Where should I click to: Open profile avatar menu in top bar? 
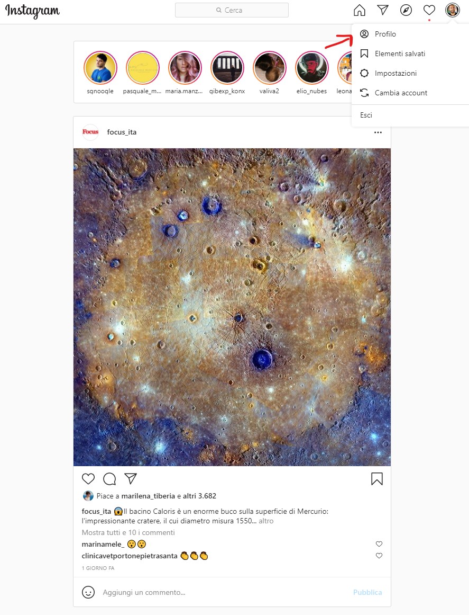tap(453, 10)
